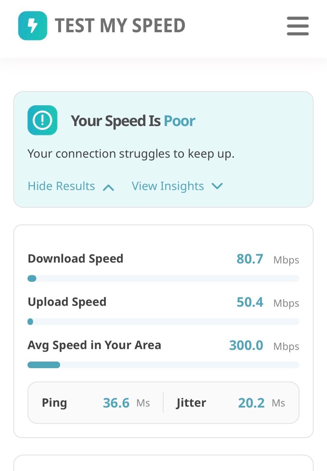Click the Jitter 20.2 Ms reading

tap(251, 403)
